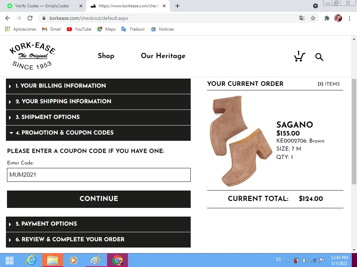
Task: Show hidden tray icons arrow
Action: tap(288, 260)
